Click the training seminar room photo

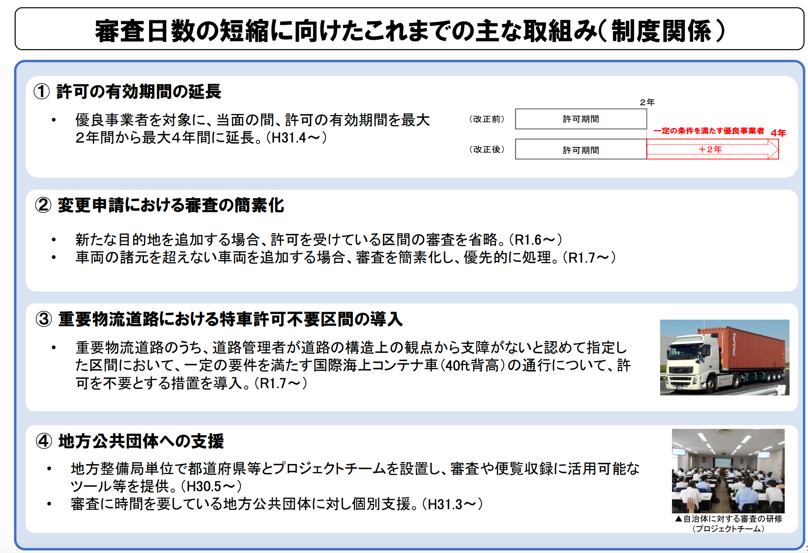pos(728,471)
